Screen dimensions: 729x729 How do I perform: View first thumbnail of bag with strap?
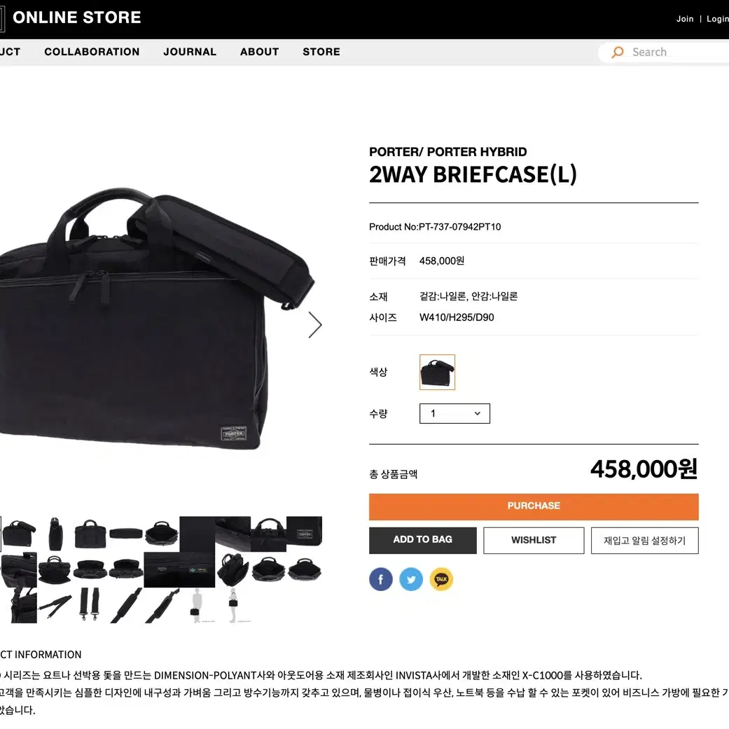coord(19,534)
